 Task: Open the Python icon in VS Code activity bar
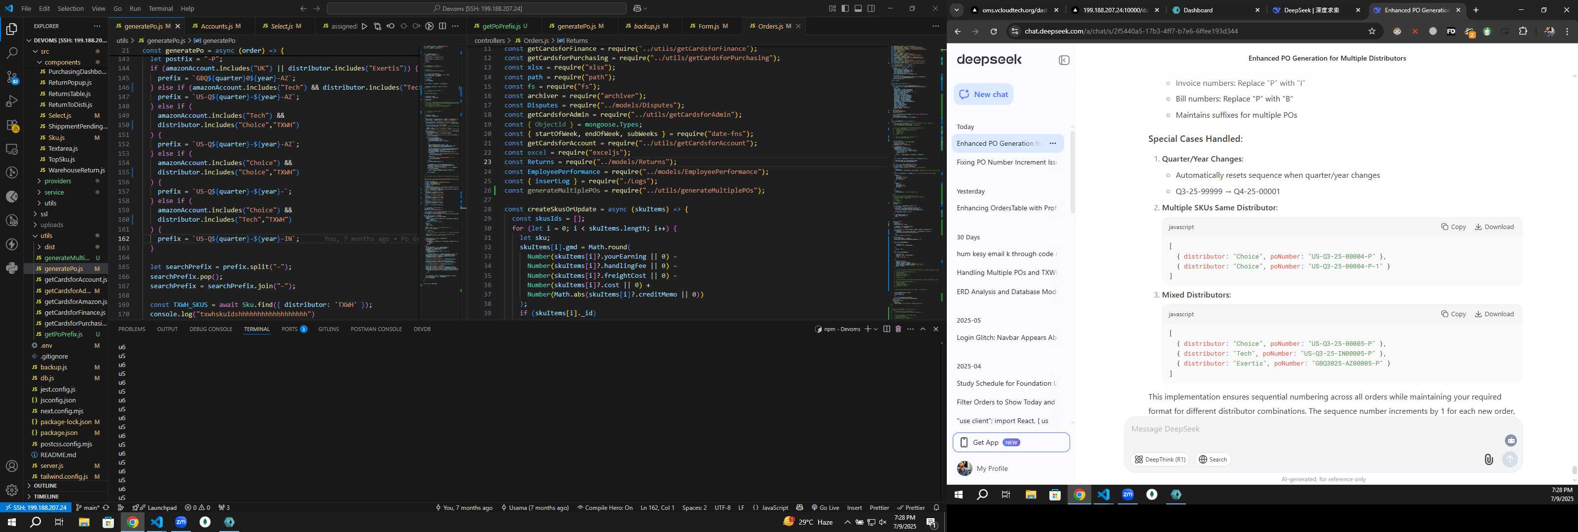click(12, 268)
